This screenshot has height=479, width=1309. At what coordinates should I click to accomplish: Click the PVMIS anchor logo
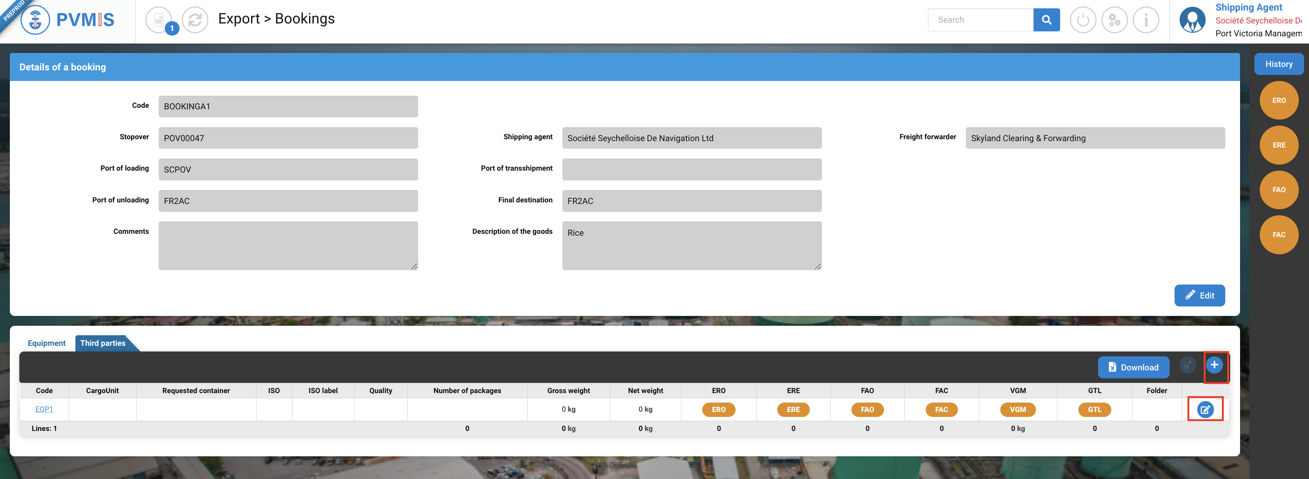click(x=36, y=20)
